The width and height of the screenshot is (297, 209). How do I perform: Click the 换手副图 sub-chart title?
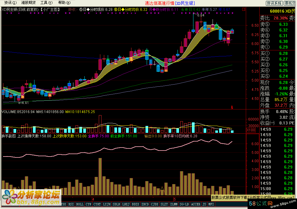pyautogui.click(x=9, y=136)
